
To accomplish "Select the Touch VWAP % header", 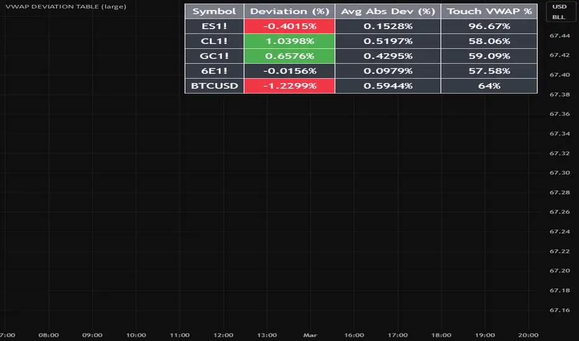I will [490, 11].
